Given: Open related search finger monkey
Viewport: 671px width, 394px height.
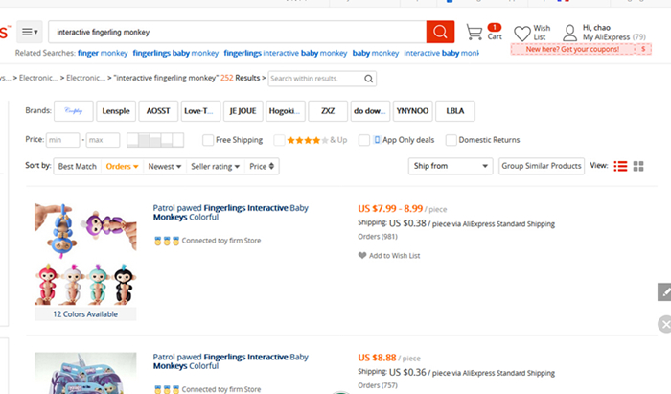Looking at the screenshot, I should coord(103,53).
